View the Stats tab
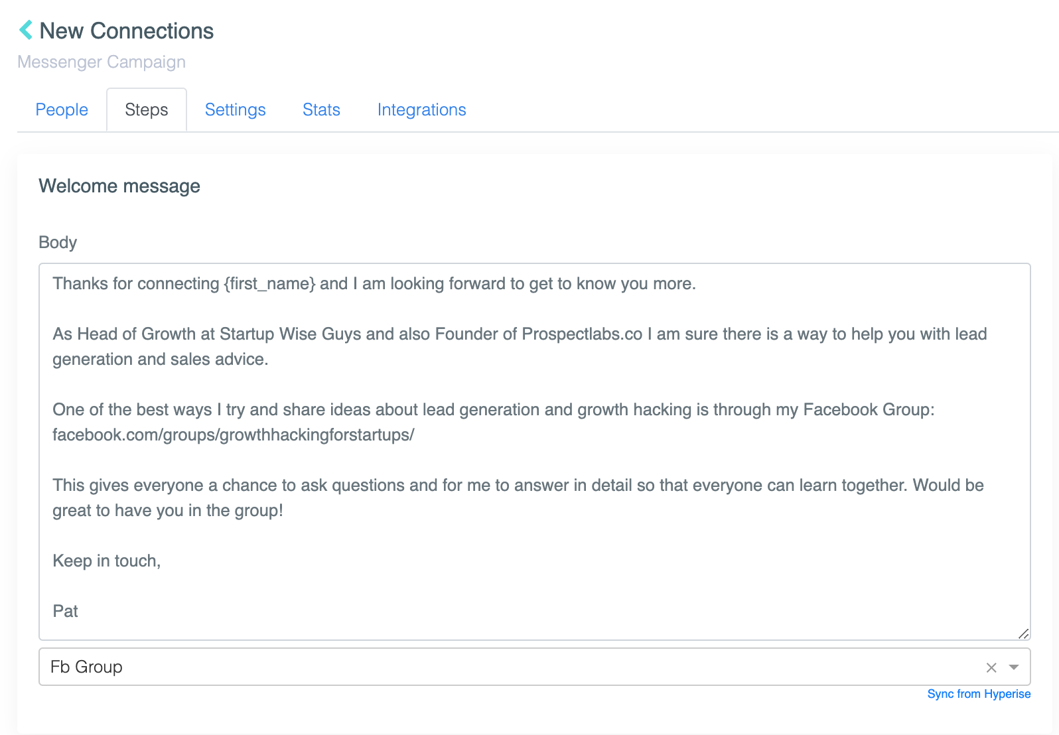The height and width of the screenshot is (735, 1059). point(321,109)
